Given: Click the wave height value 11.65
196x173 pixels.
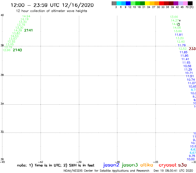Looking at the screenshot, I should [x=186, y=63].
